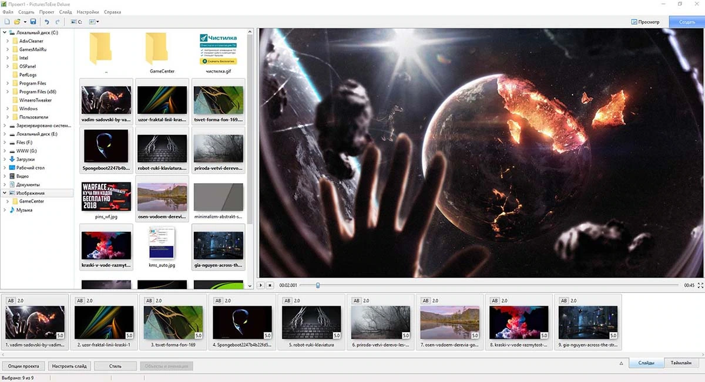The width and height of the screenshot is (705, 382).
Task: Undo the last action
Action: coord(47,22)
